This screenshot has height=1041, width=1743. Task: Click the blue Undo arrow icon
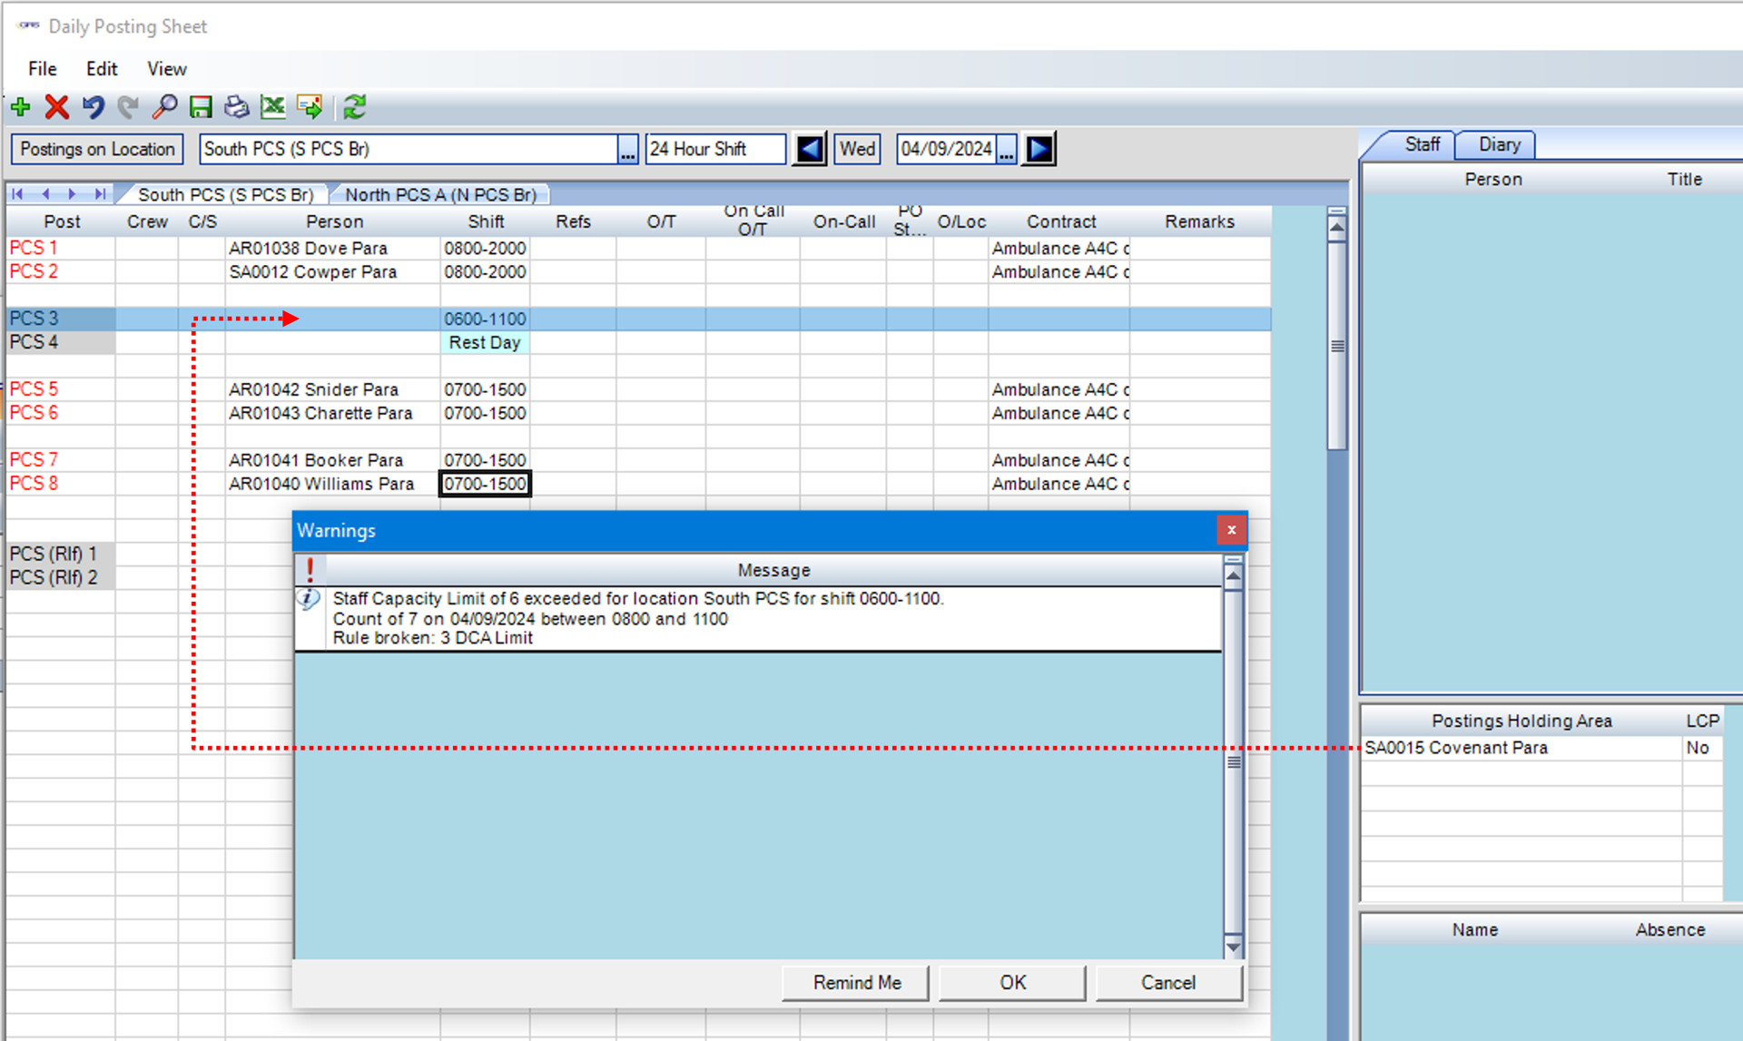click(x=93, y=107)
